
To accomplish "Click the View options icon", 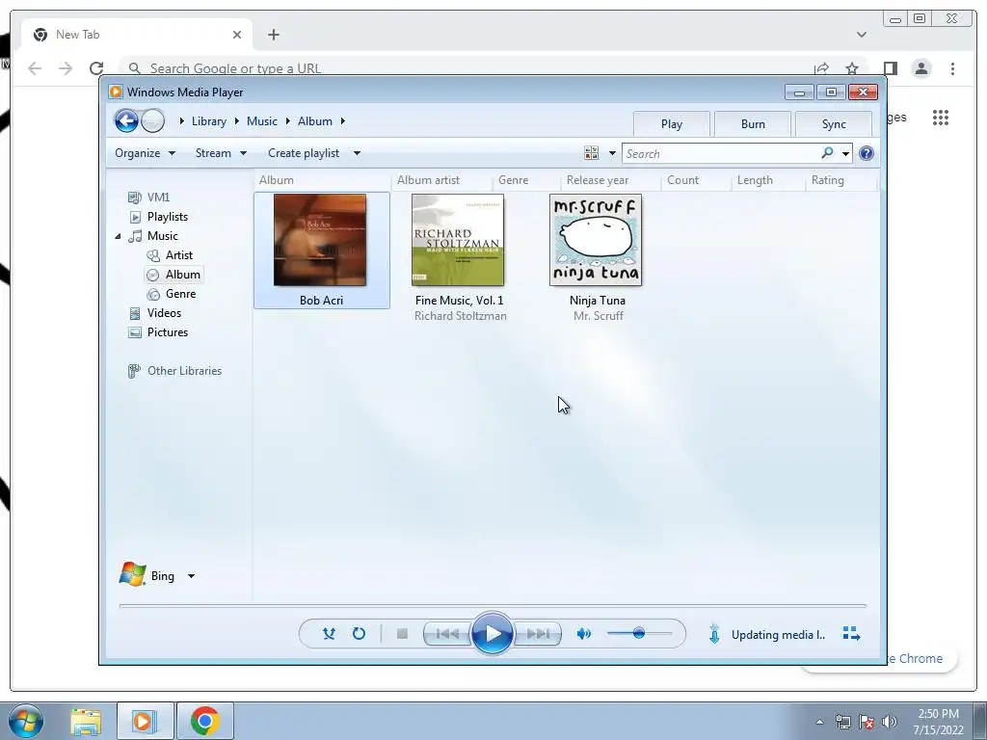I will point(591,153).
